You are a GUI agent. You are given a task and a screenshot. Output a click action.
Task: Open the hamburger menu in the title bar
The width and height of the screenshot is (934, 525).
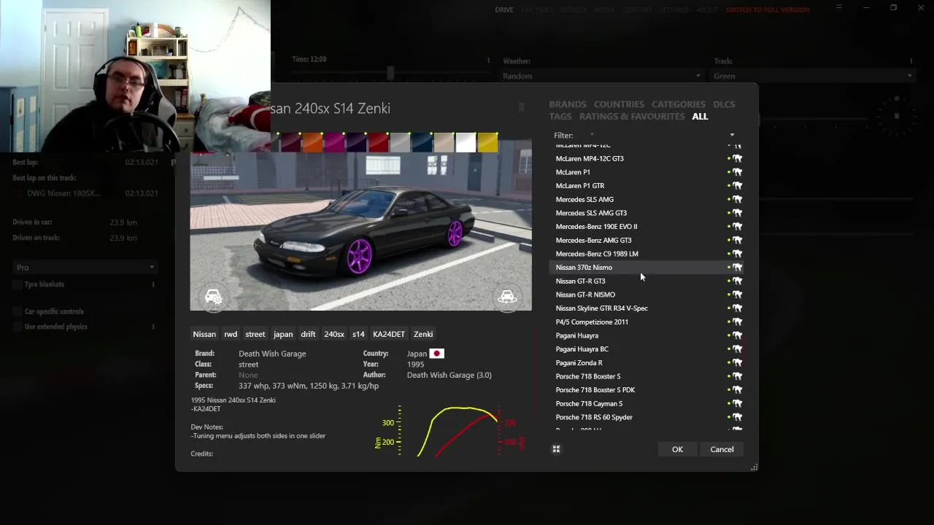click(x=839, y=7)
